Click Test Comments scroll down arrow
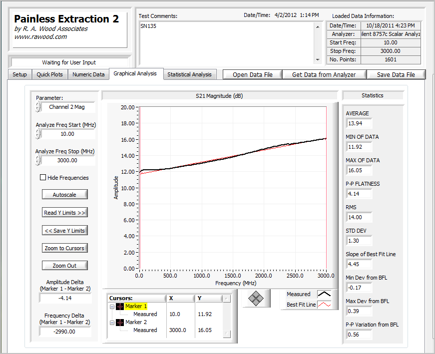Image resolution: width=435 pixels, height=354 pixels. point(318,59)
